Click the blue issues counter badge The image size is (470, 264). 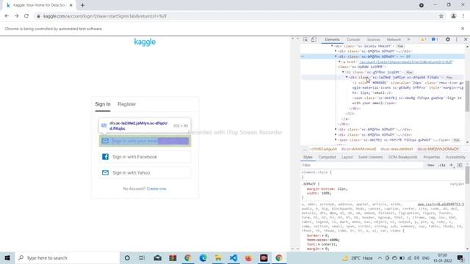point(435,40)
